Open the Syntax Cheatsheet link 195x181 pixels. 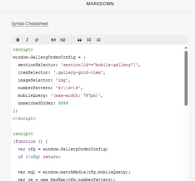pos(30,24)
